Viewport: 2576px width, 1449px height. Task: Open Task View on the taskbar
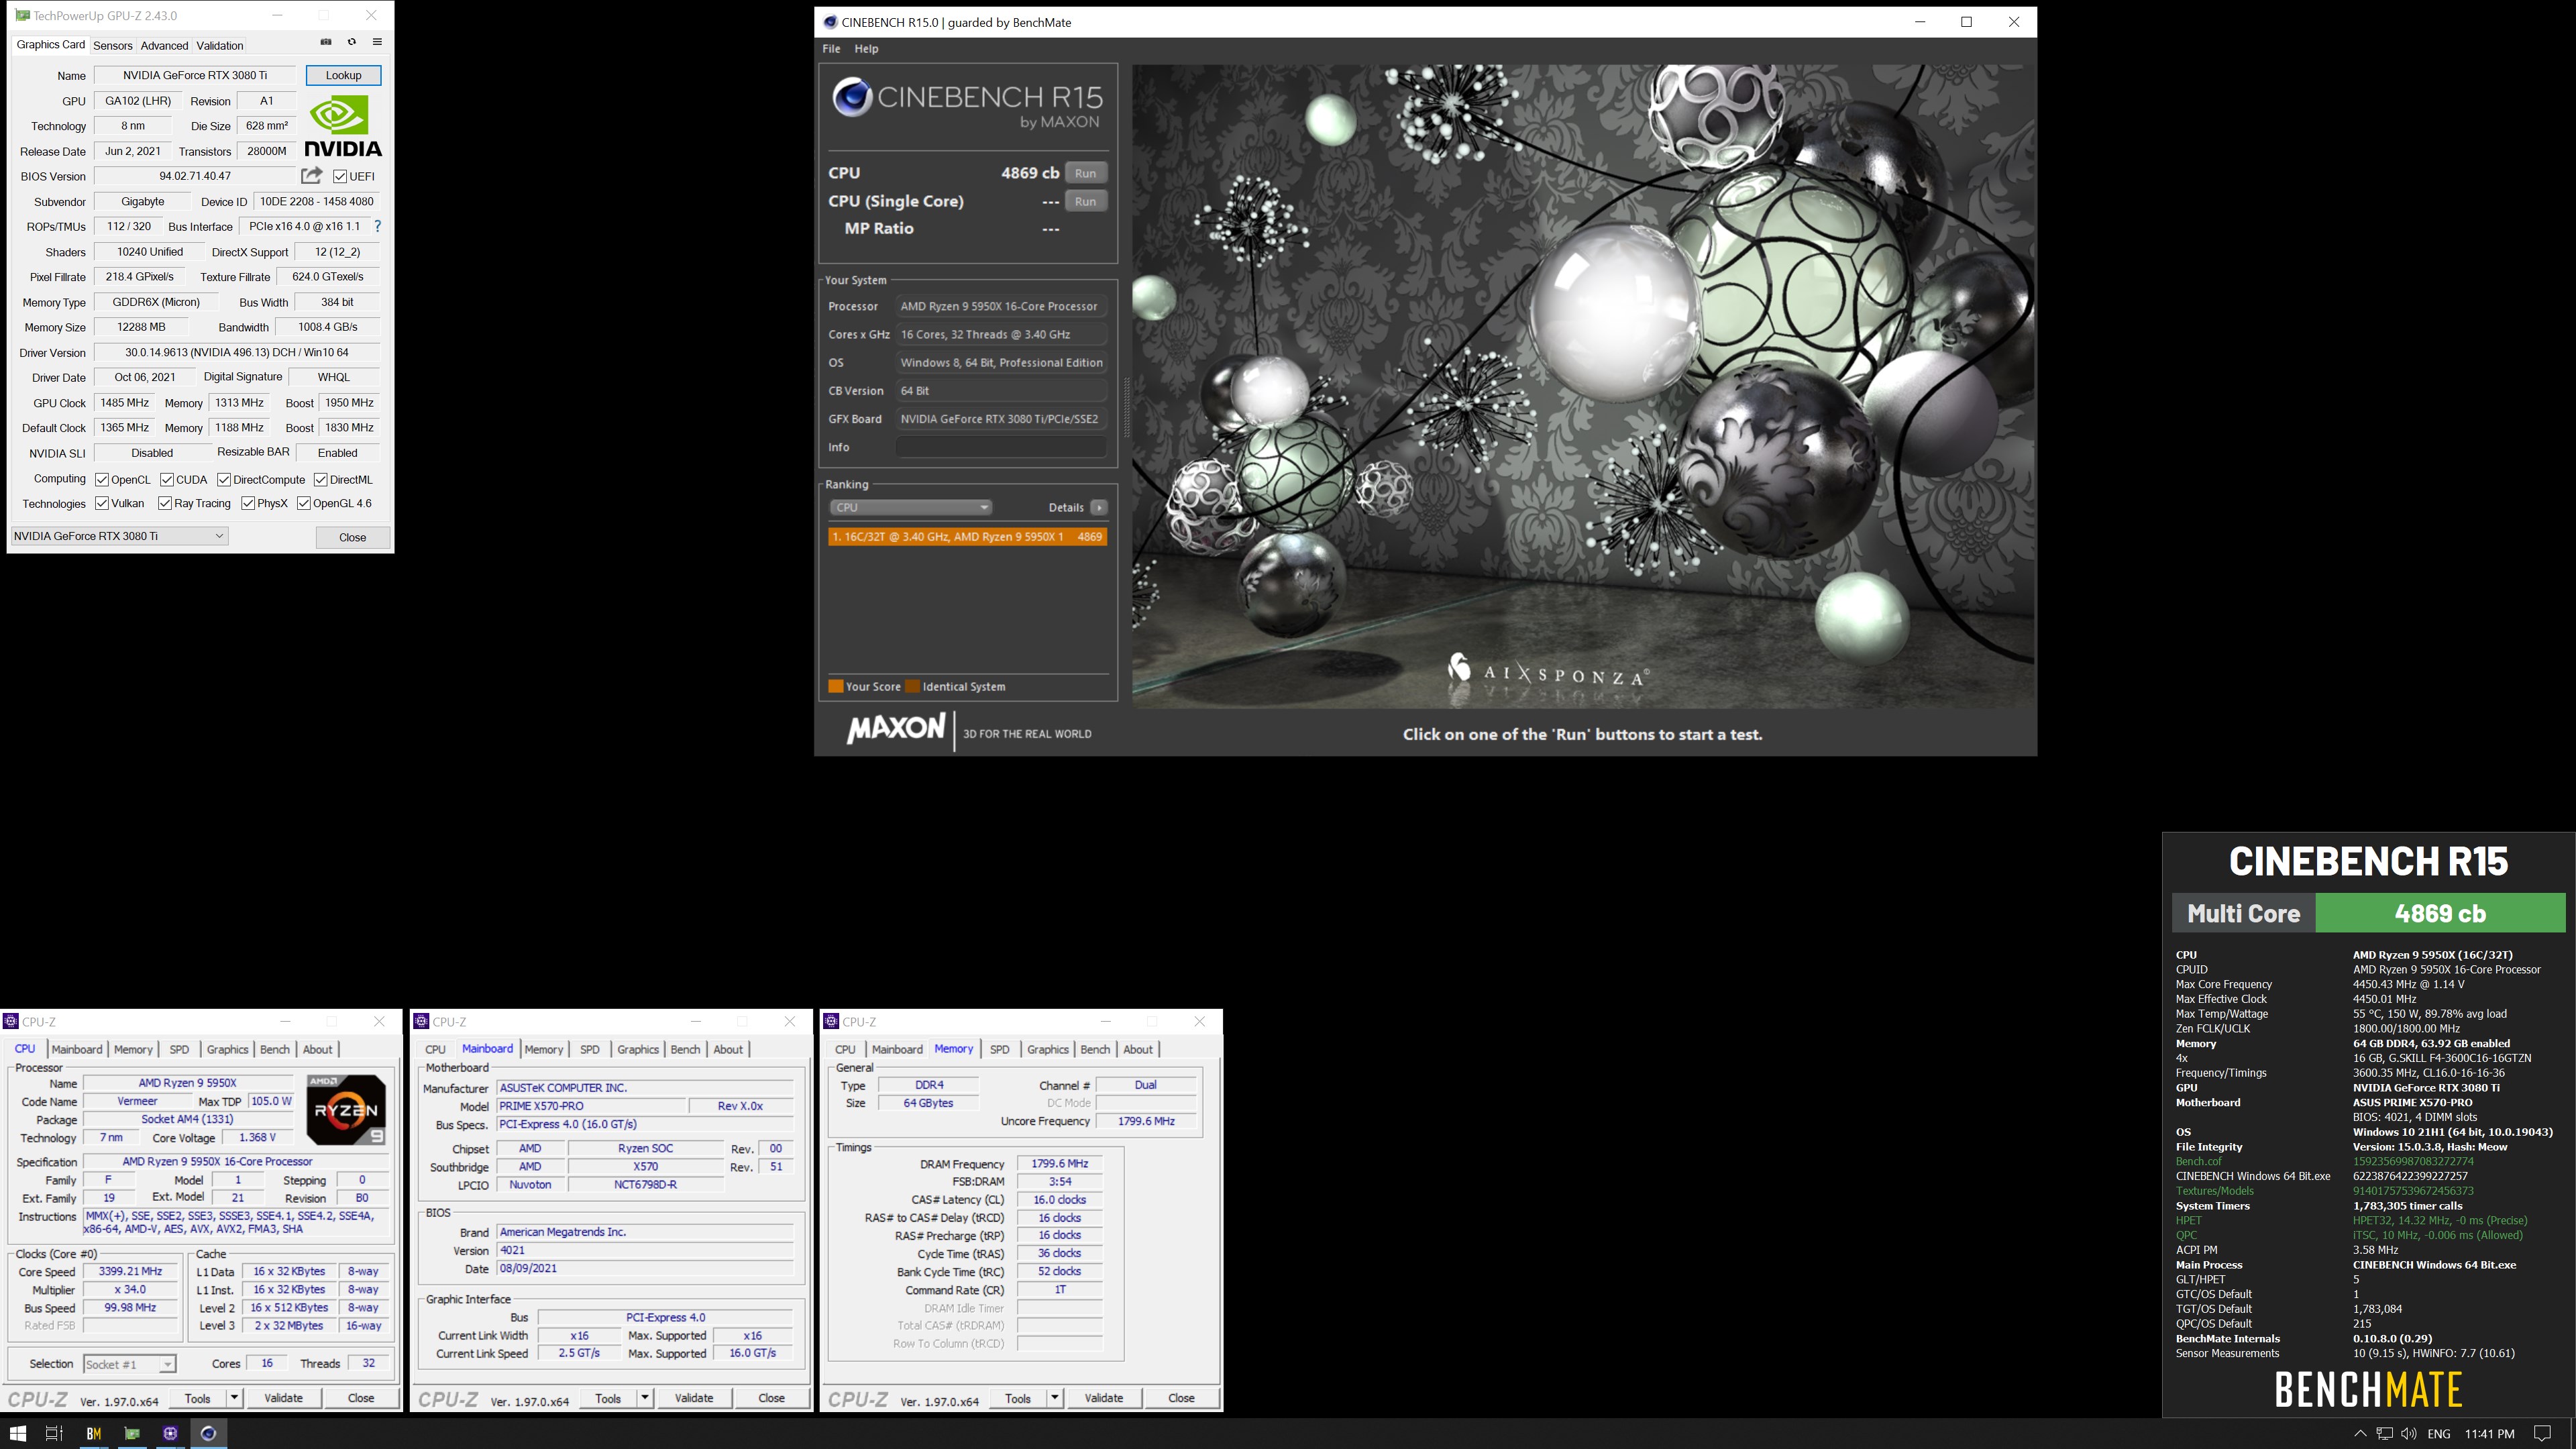[x=55, y=1433]
